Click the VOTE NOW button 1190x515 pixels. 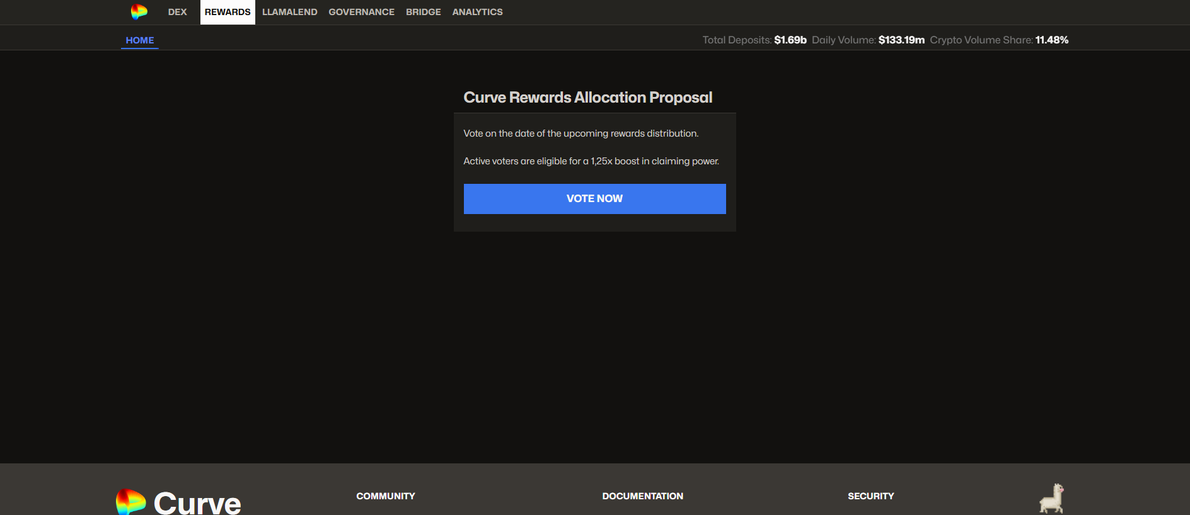595,199
